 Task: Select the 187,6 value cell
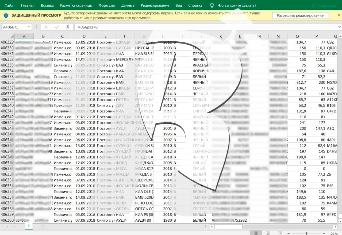(x=297, y=71)
